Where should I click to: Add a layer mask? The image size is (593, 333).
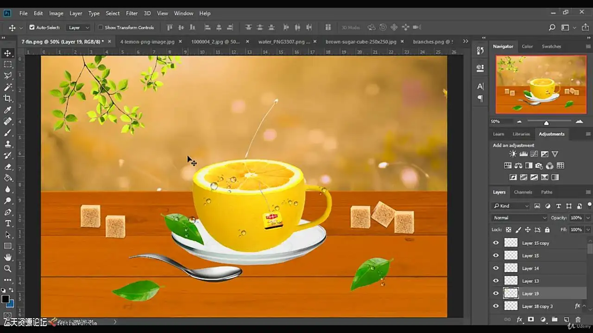click(531, 320)
